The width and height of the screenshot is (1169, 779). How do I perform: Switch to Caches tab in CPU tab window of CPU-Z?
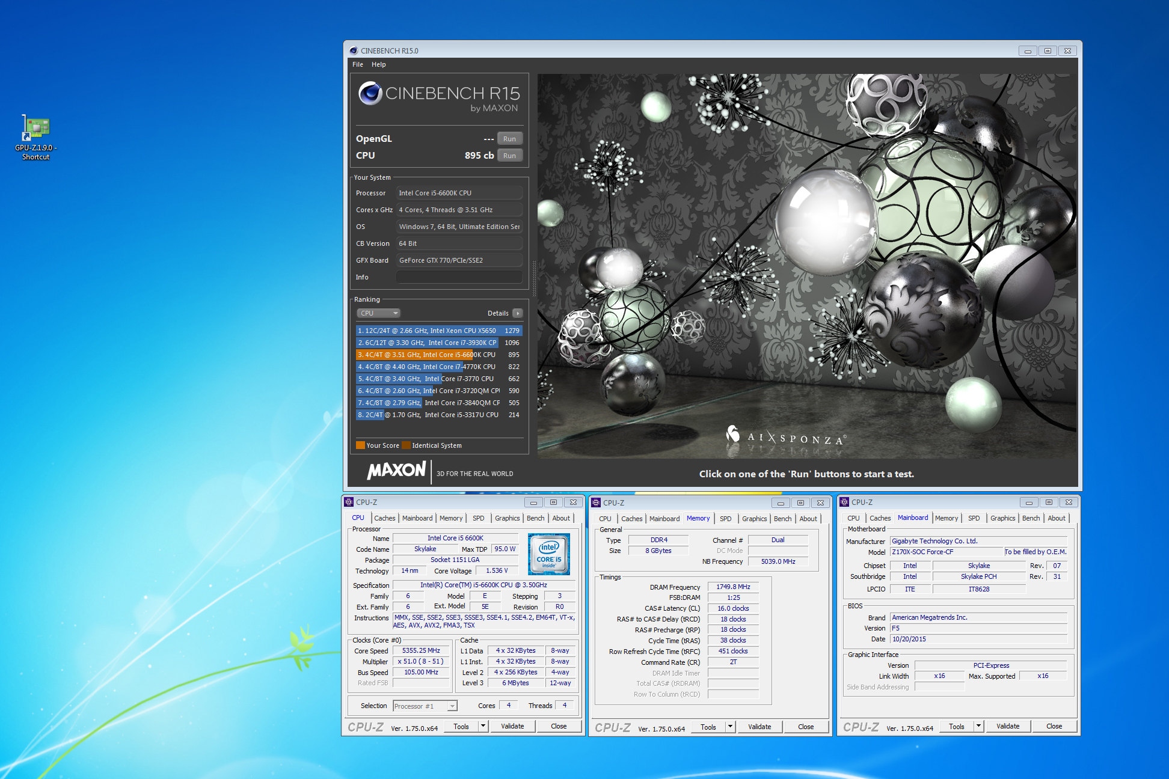coord(385,518)
